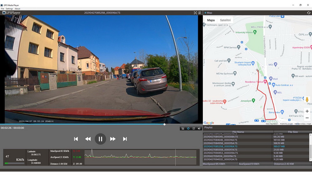
Task: Click the Shell gas station marker
Action: click(271, 78)
